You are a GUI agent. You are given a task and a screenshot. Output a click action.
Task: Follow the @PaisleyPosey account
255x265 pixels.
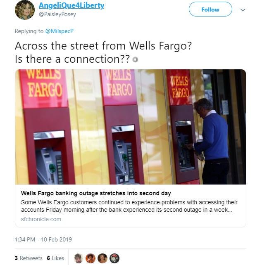210,9
